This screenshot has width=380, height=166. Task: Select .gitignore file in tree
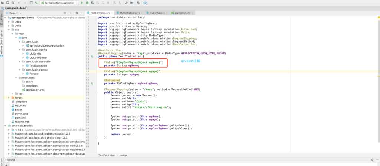pyautogui.click(x=21, y=102)
